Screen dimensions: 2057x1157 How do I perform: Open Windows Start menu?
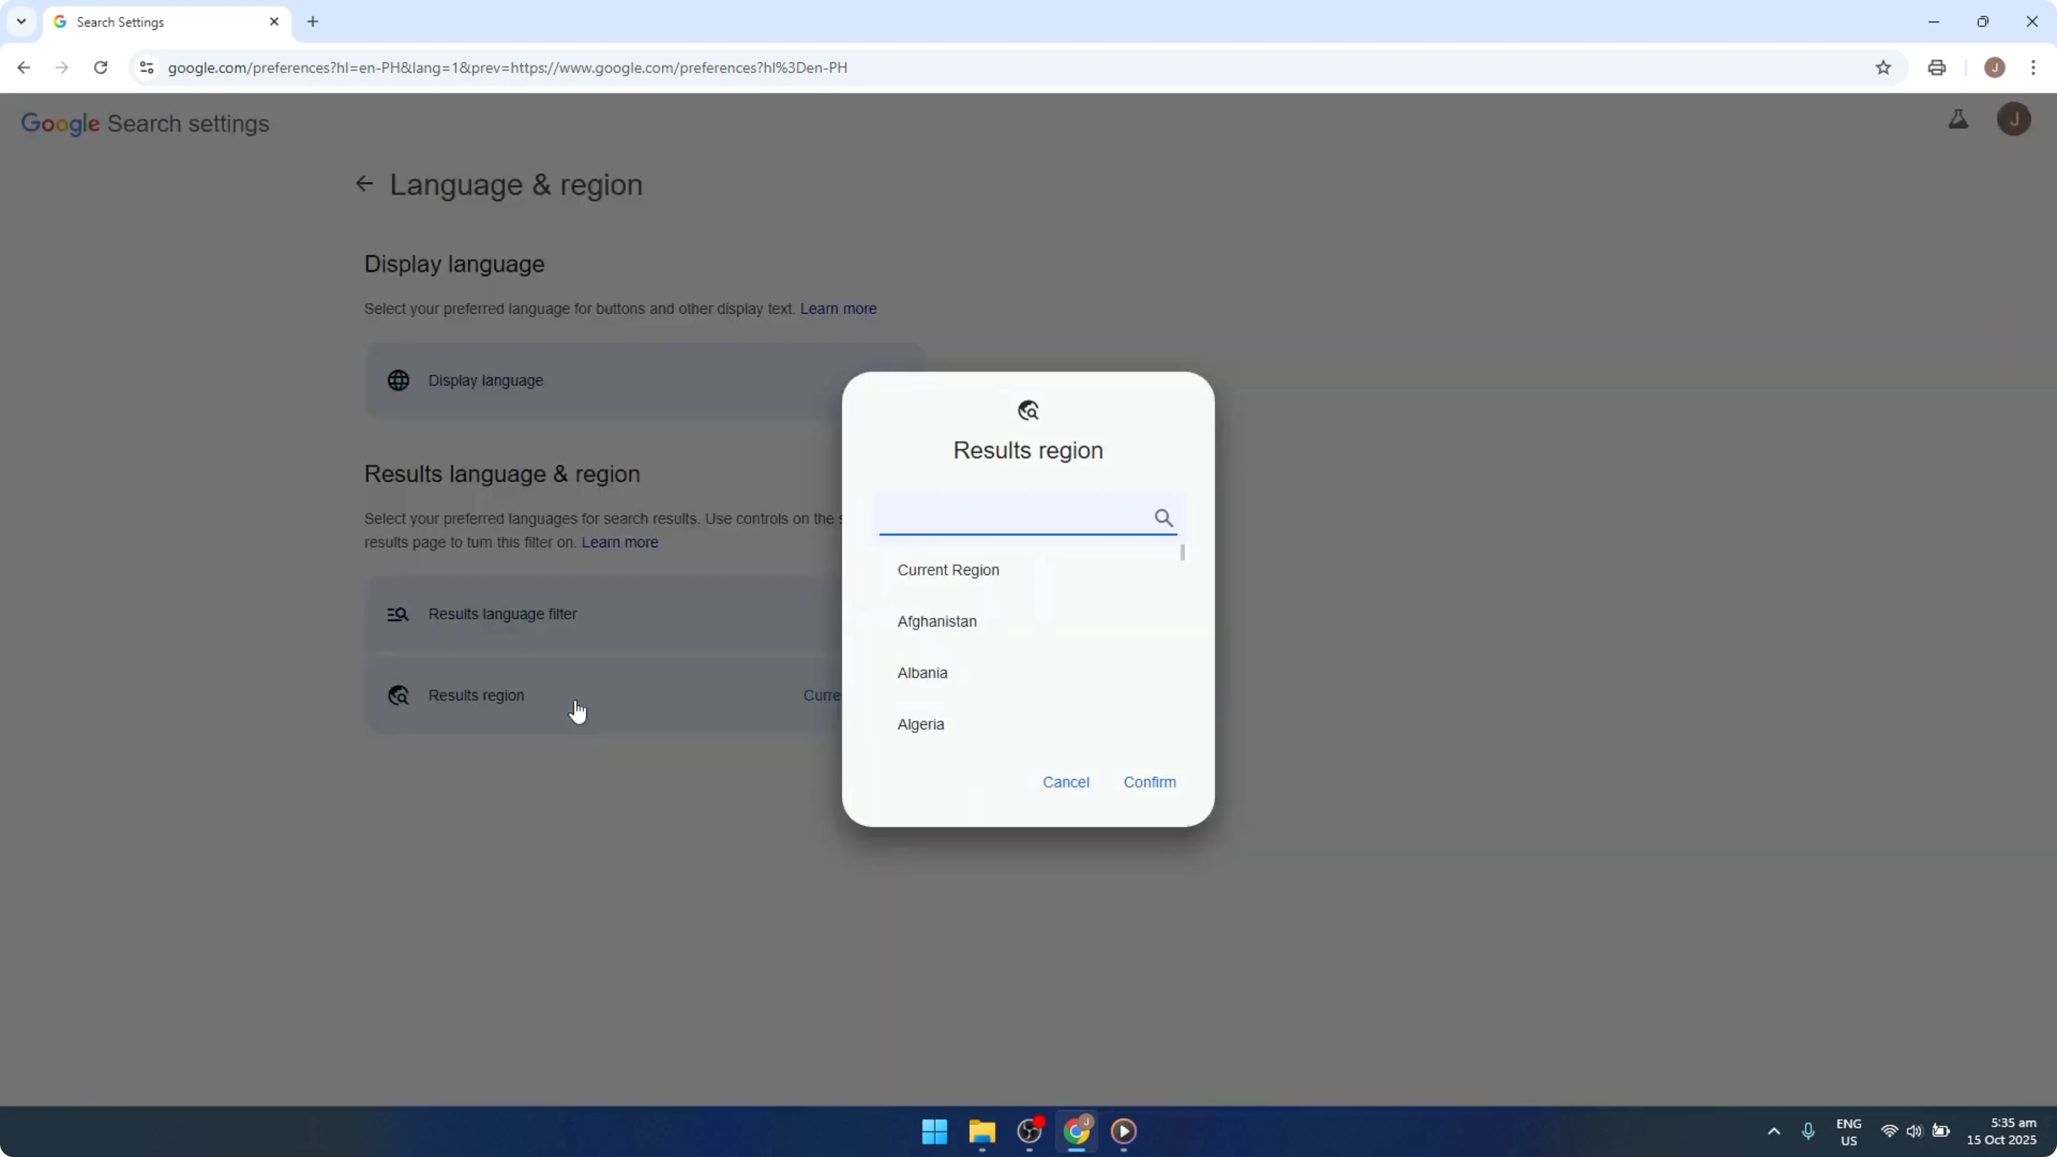click(934, 1131)
